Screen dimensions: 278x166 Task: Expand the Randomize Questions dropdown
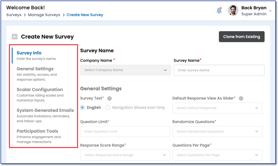(x=217, y=131)
